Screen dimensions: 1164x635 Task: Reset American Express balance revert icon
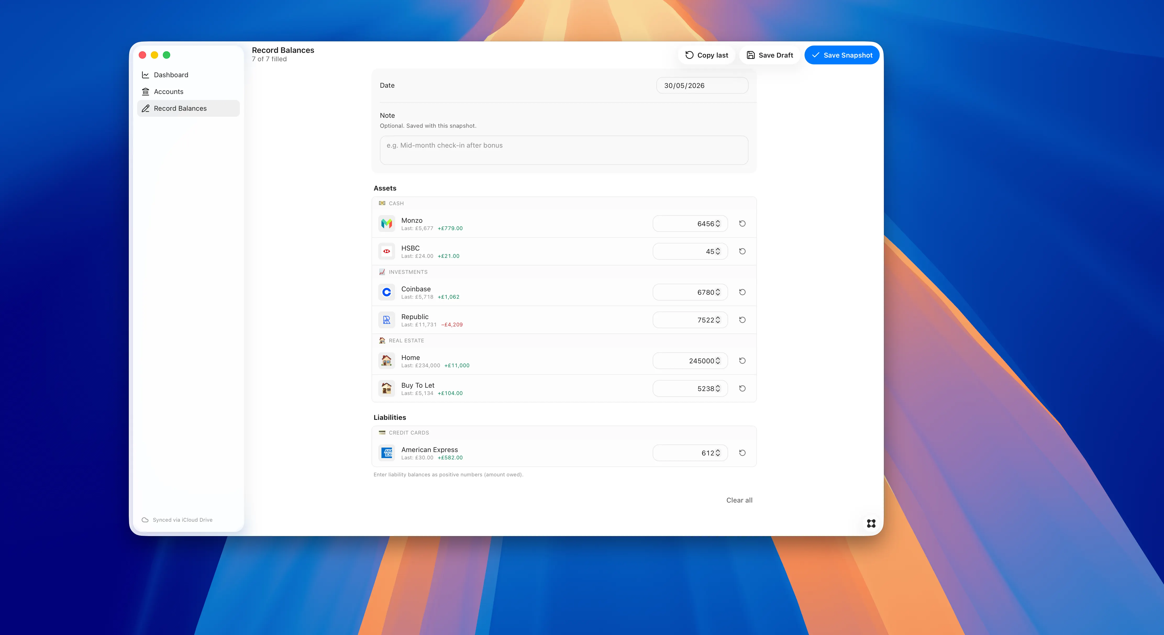click(742, 453)
